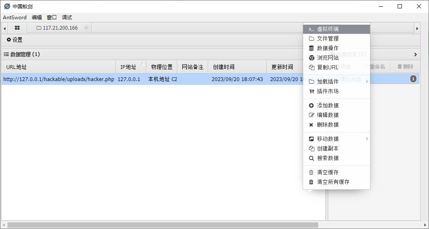429x229 pixels.
Task: Click the 添加数据 entry
Action: point(337,105)
